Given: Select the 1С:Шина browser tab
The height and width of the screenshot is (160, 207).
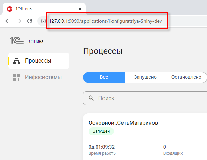Looking at the screenshot, I should point(44,9).
